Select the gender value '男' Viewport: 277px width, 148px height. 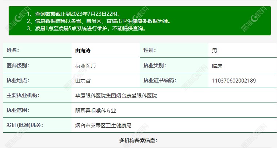tap(215, 51)
